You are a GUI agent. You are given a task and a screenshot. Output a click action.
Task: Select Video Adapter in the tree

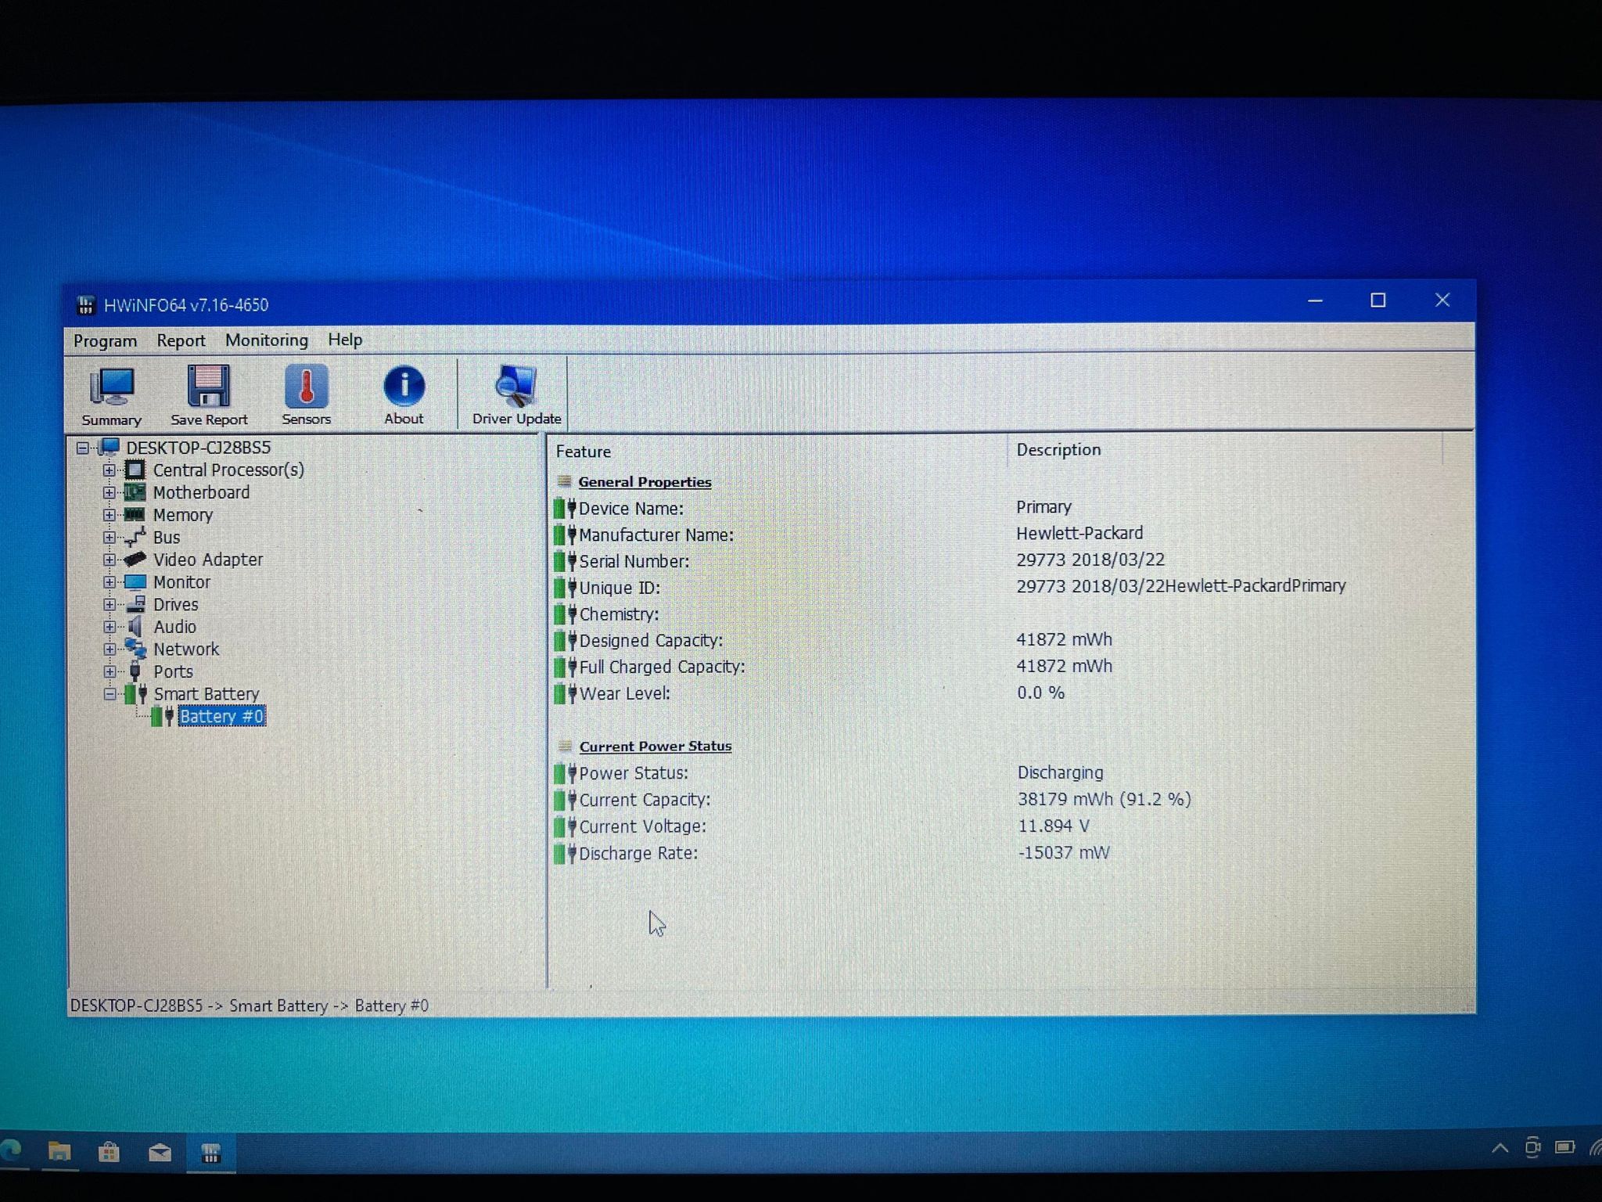207,560
